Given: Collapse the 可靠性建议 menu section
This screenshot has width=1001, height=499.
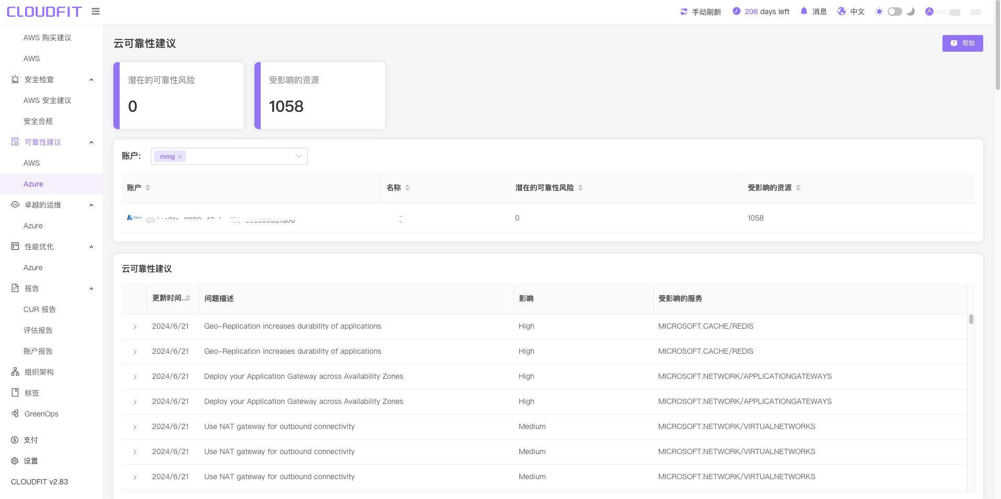Looking at the screenshot, I should (91, 142).
